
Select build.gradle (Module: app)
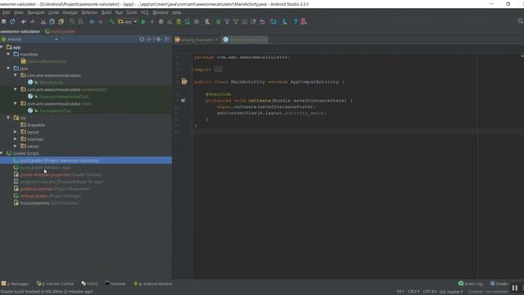tap(46, 167)
